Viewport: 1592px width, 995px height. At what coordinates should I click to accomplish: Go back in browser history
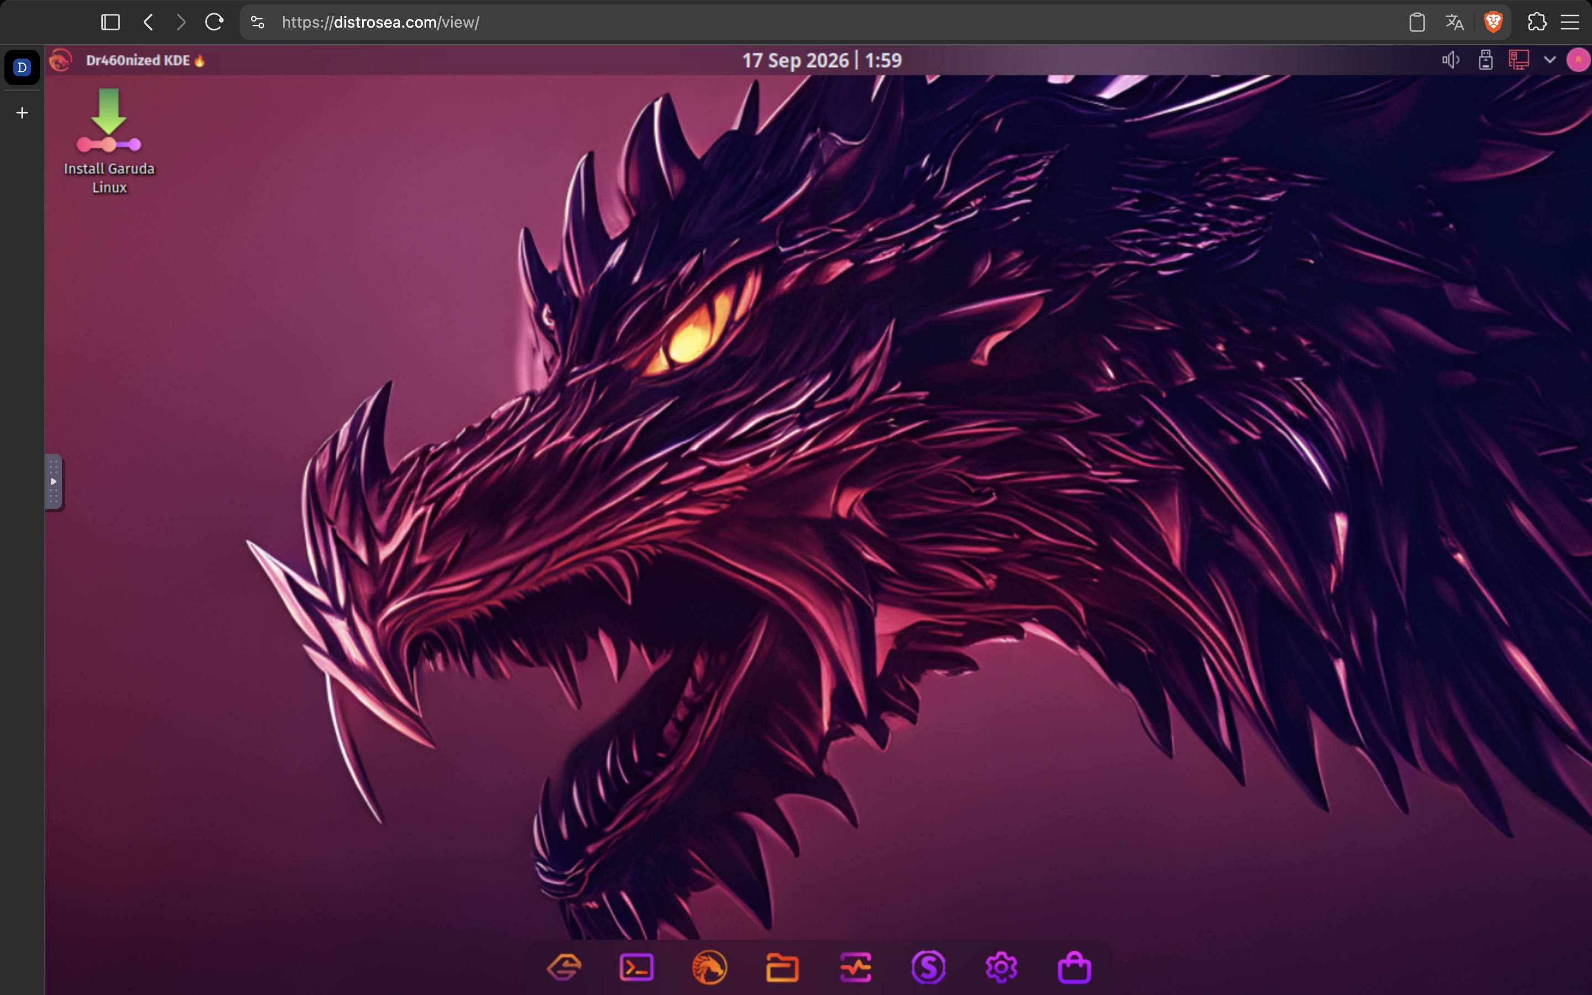(149, 22)
